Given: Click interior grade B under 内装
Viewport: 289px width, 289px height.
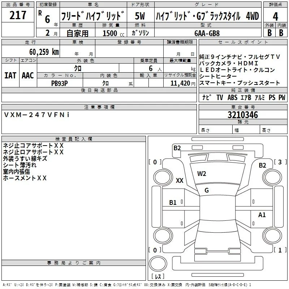Looking at the screenshot, I should [281, 33].
